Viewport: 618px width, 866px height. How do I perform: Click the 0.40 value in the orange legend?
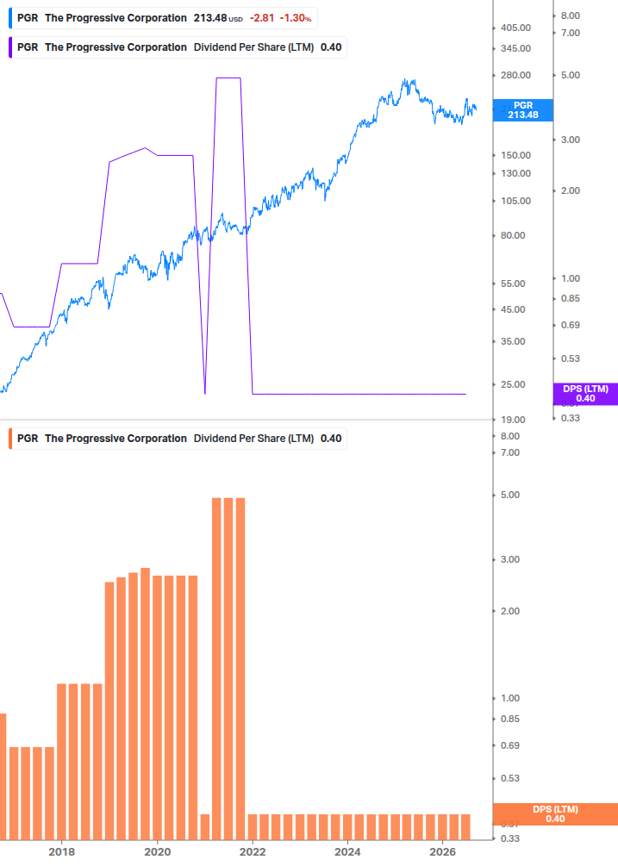tap(331, 439)
